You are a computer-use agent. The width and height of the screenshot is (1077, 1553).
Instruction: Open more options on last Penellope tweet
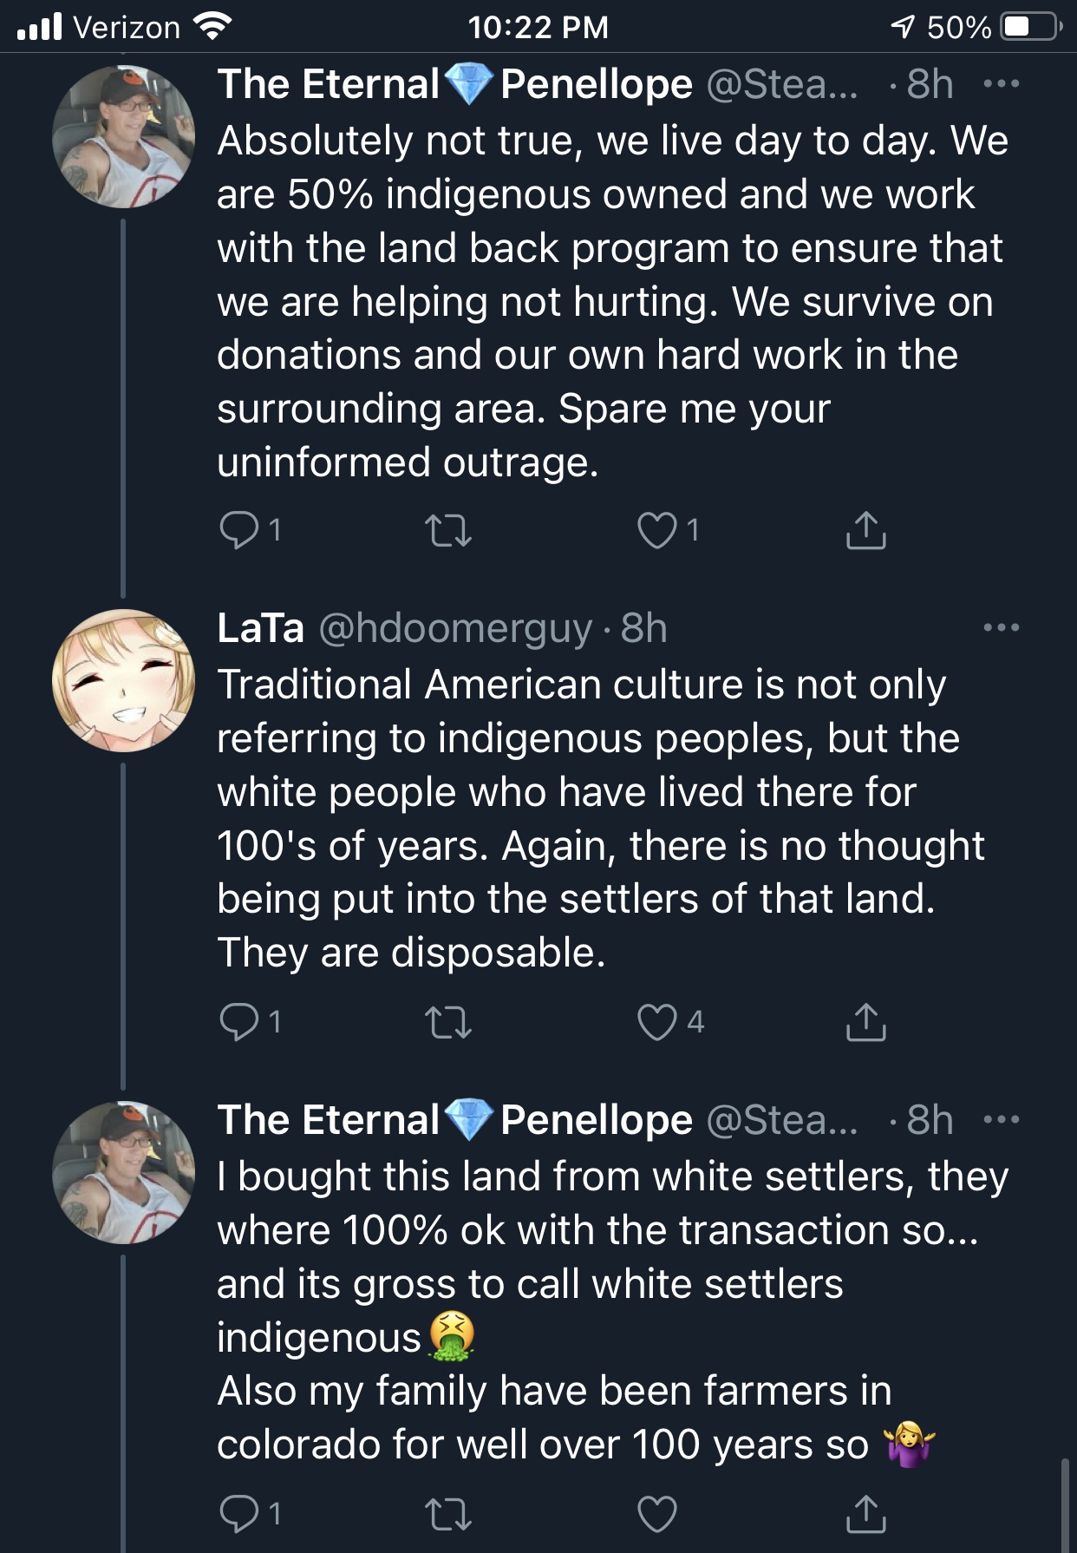(x=1002, y=1119)
